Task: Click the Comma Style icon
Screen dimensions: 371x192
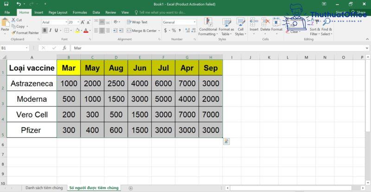Action: pos(180,30)
